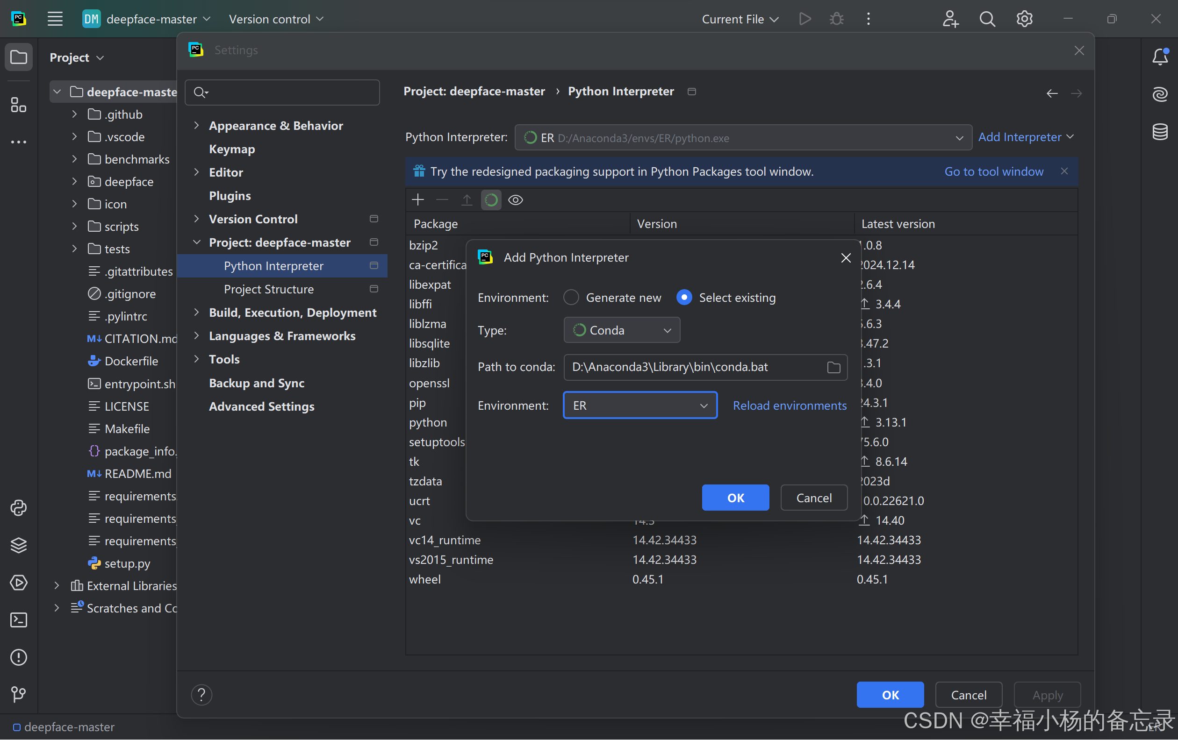Open the Database tool window icon

(1160, 132)
